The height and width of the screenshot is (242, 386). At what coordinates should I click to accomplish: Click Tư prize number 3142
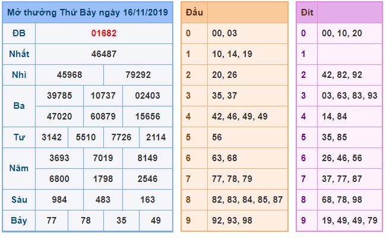click(x=52, y=137)
